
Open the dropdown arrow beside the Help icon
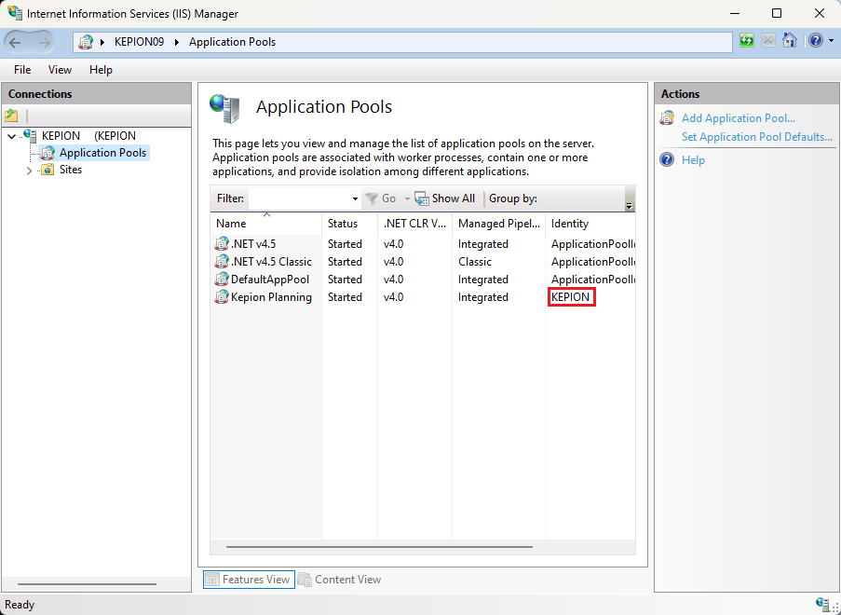(x=831, y=41)
